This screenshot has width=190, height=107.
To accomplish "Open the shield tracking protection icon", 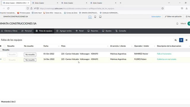I will (28, 8).
